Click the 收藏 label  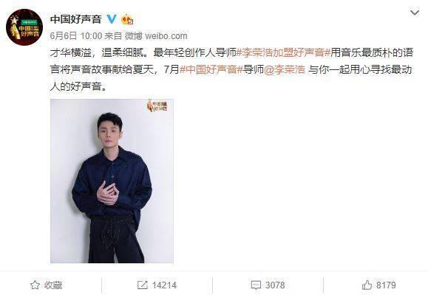(x=53, y=285)
